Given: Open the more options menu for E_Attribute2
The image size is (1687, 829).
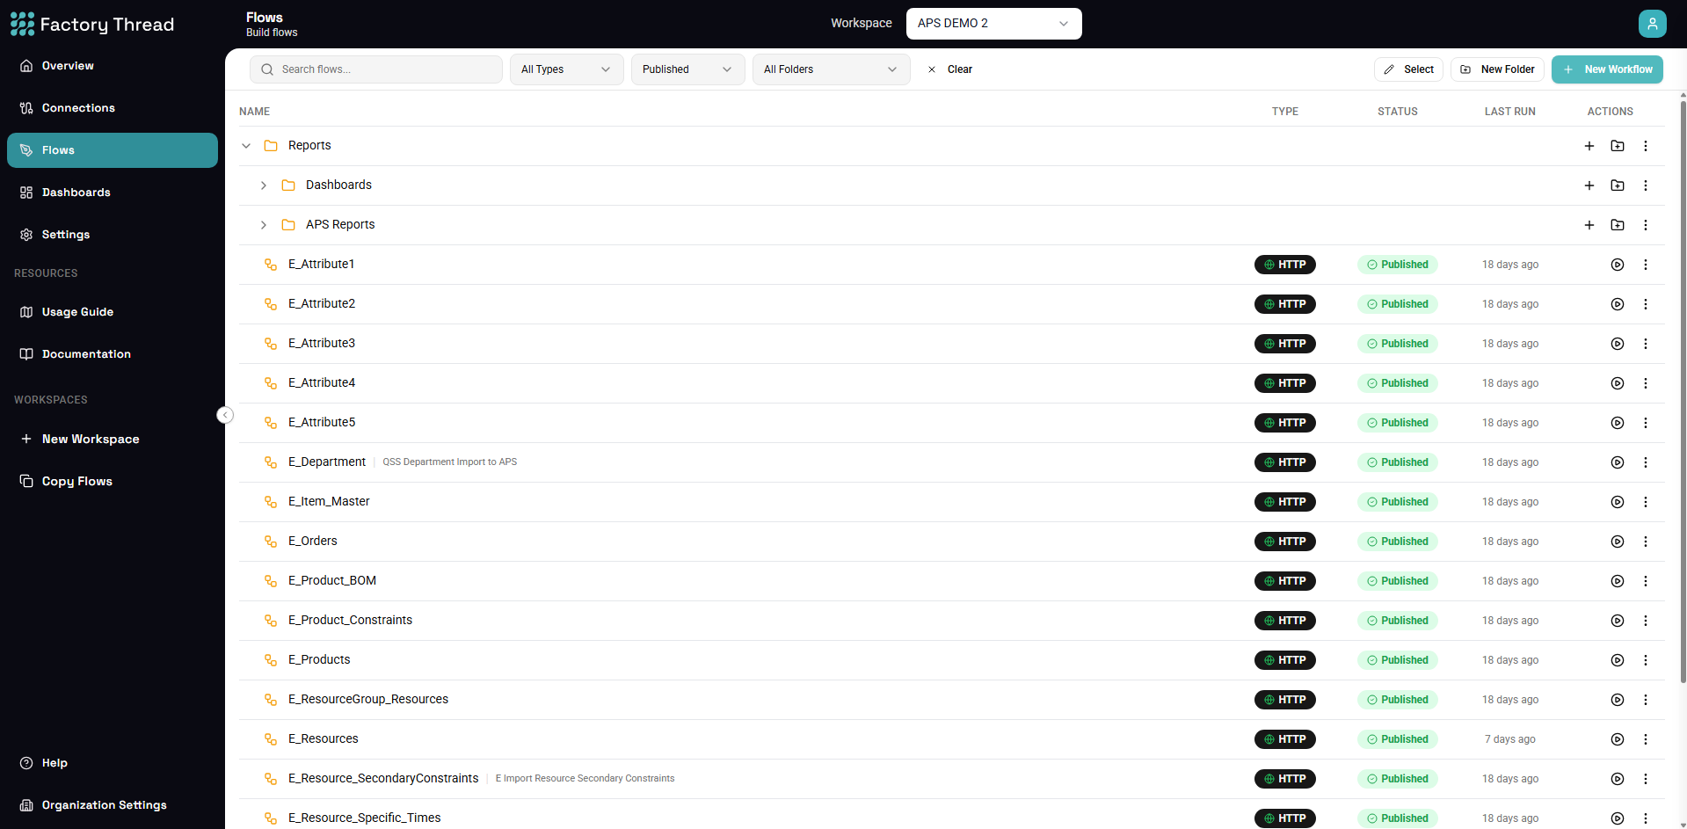Looking at the screenshot, I should pos(1646,304).
